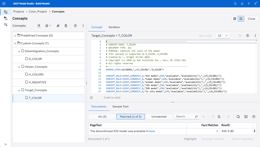Click the search magnifier in Documents search

[x=196, y=117]
